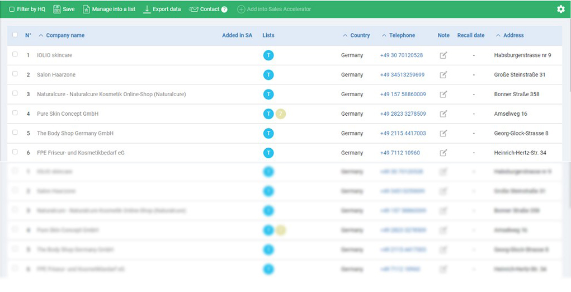
Task: Click the blue T list badge for Naturalcure
Action: click(268, 95)
